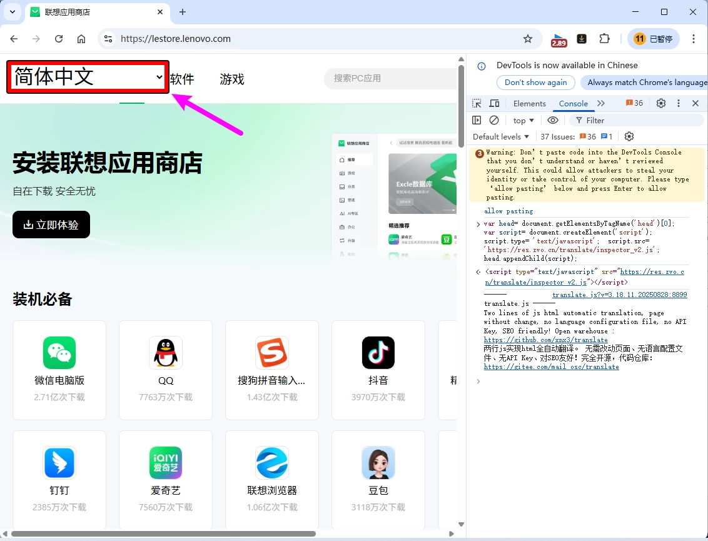This screenshot has height=541, width=708.
Task: Click the warning count 3 badge
Action: [x=480, y=153]
